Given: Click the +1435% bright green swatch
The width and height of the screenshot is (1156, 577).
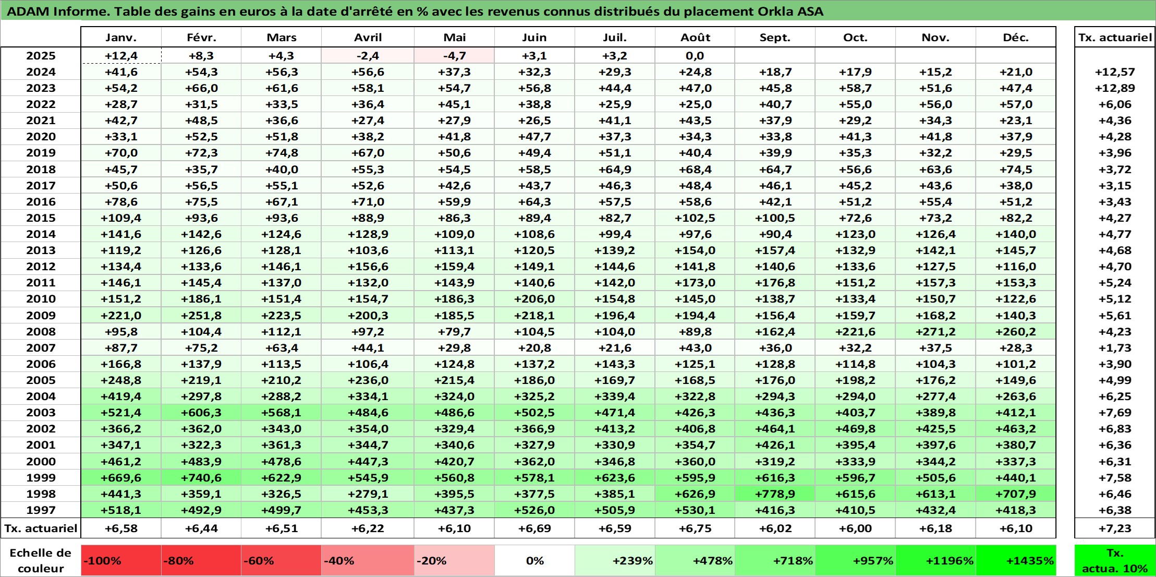Looking at the screenshot, I should pyautogui.click(x=1016, y=561).
